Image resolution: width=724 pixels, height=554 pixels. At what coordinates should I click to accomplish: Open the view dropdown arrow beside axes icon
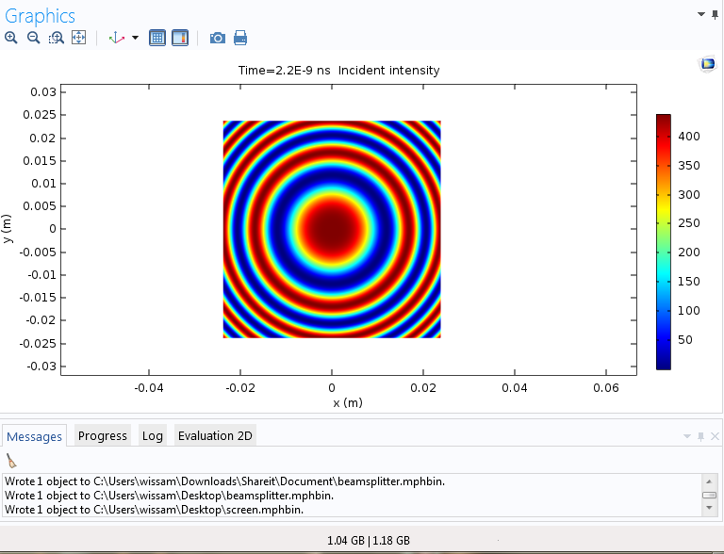coord(135,38)
